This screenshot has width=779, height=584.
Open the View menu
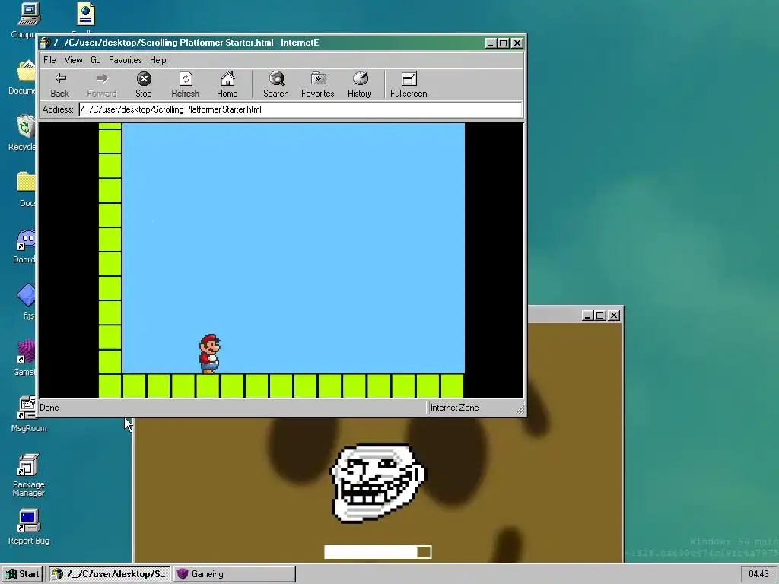(x=73, y=60)
